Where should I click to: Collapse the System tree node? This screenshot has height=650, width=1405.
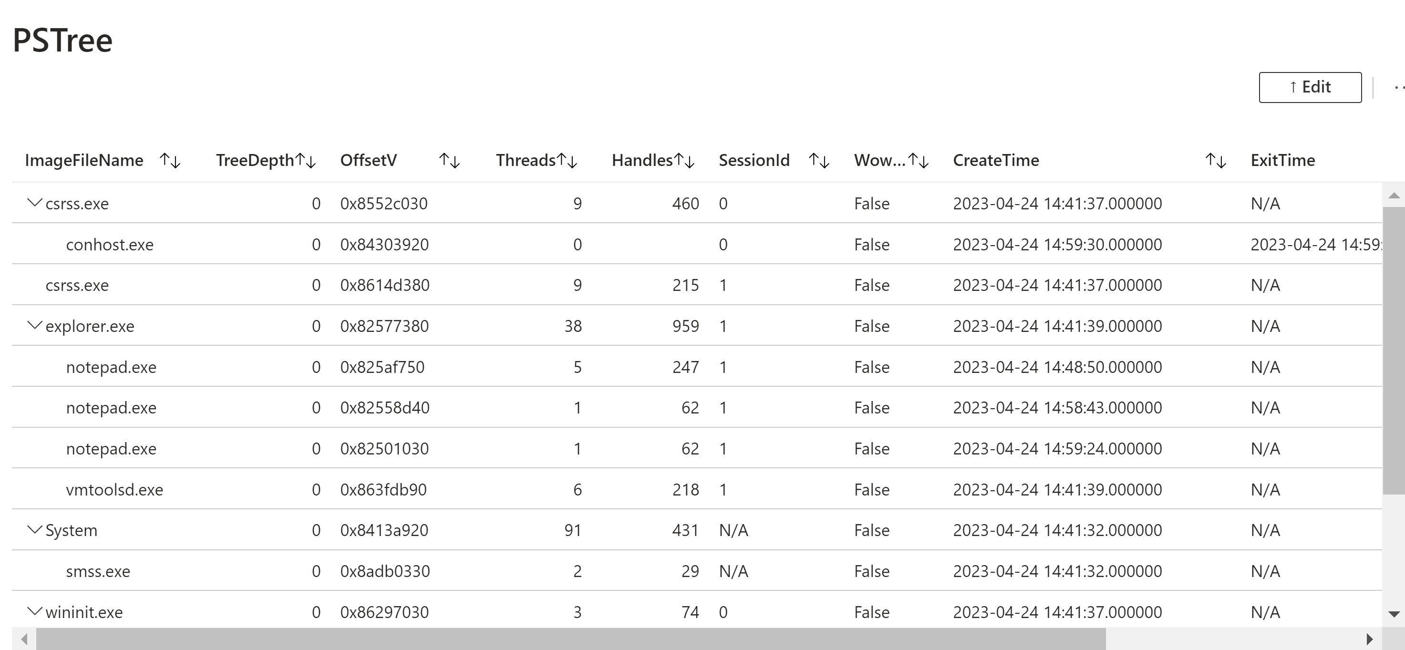click(34, 530)
